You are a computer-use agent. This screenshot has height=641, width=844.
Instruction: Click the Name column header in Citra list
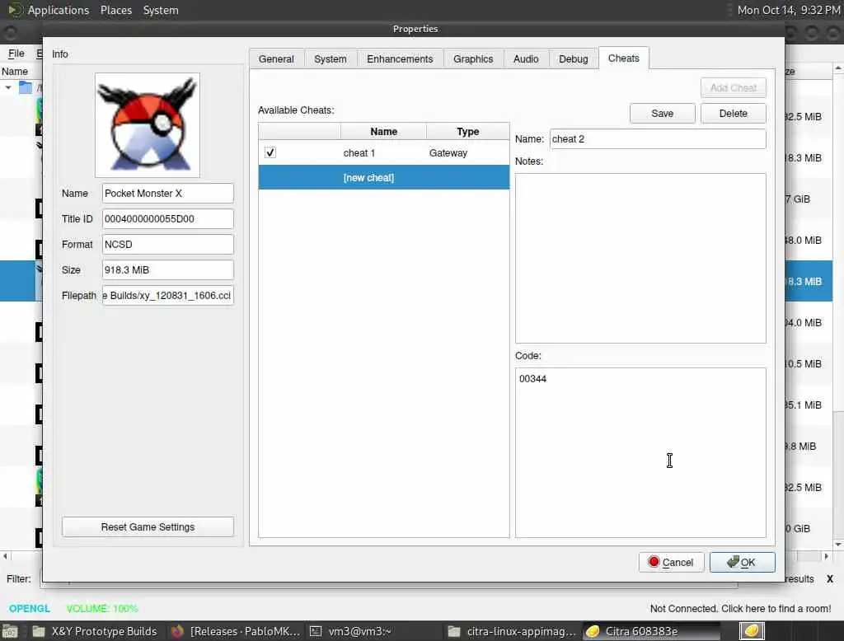click(x=15, y=71)
